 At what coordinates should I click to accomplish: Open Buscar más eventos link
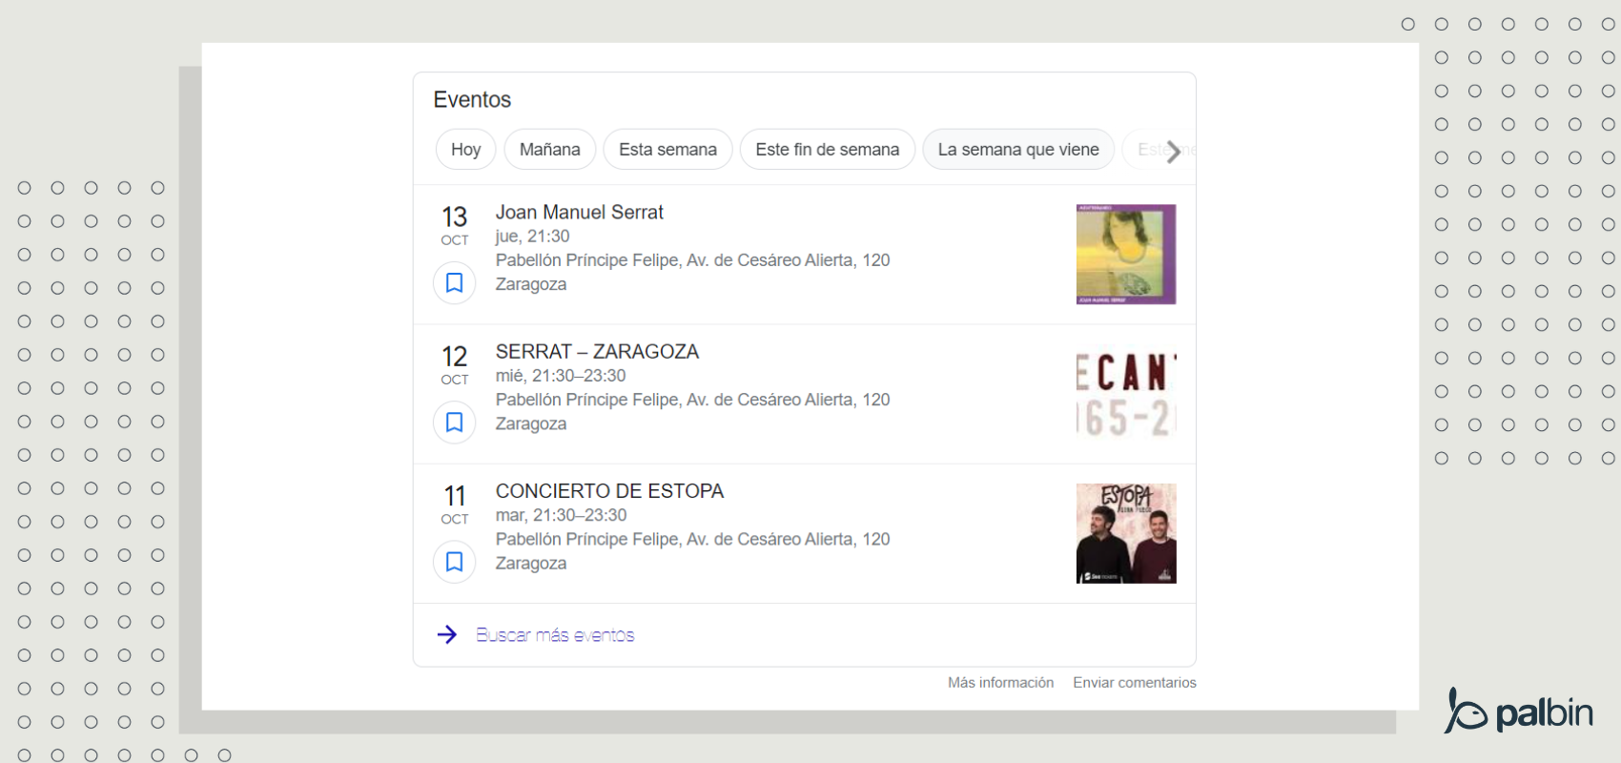[555, 635]
